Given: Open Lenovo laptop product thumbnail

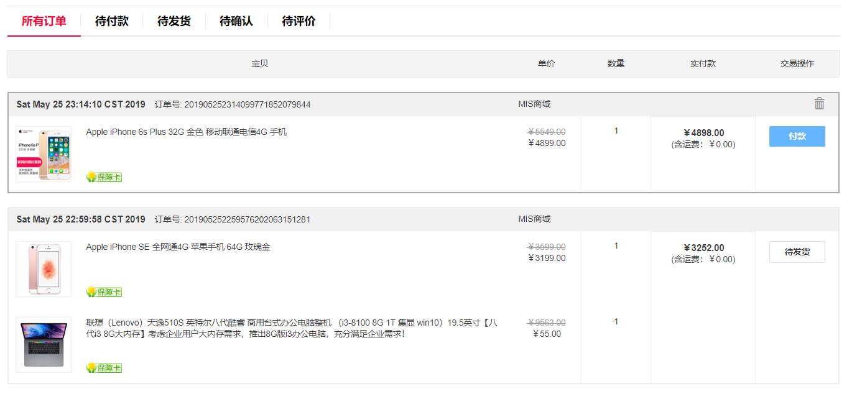Looking at the screenshot, I should 44,344.
